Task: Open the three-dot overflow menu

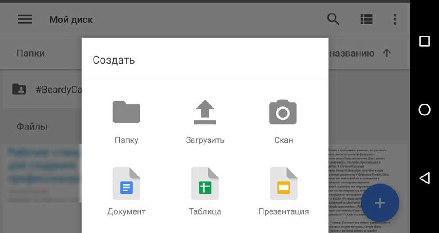Action: [395, 19]
